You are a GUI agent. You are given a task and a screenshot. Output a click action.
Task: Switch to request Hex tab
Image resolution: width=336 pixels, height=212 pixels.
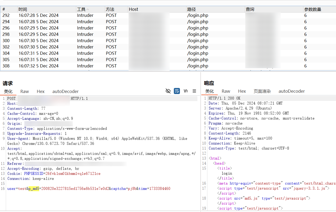[x=41, y=91]
